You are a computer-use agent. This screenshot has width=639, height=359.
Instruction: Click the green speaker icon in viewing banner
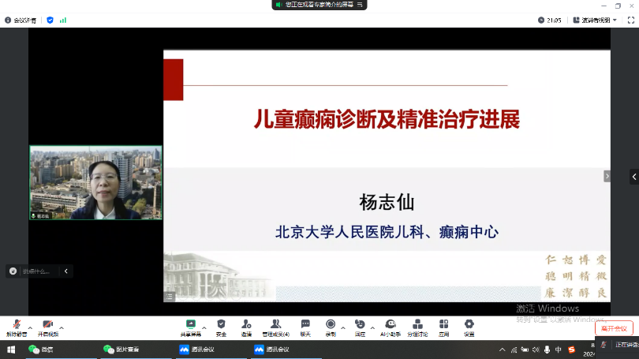click(278, 5)
